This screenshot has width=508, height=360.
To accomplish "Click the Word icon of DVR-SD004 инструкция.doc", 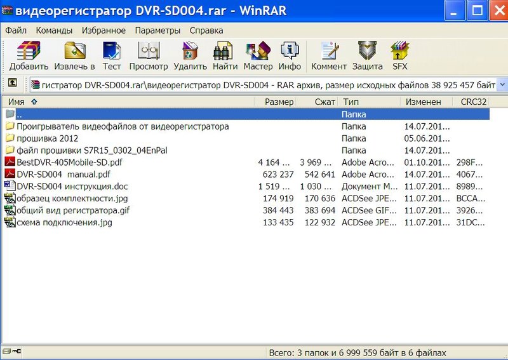I will point(10,186).
